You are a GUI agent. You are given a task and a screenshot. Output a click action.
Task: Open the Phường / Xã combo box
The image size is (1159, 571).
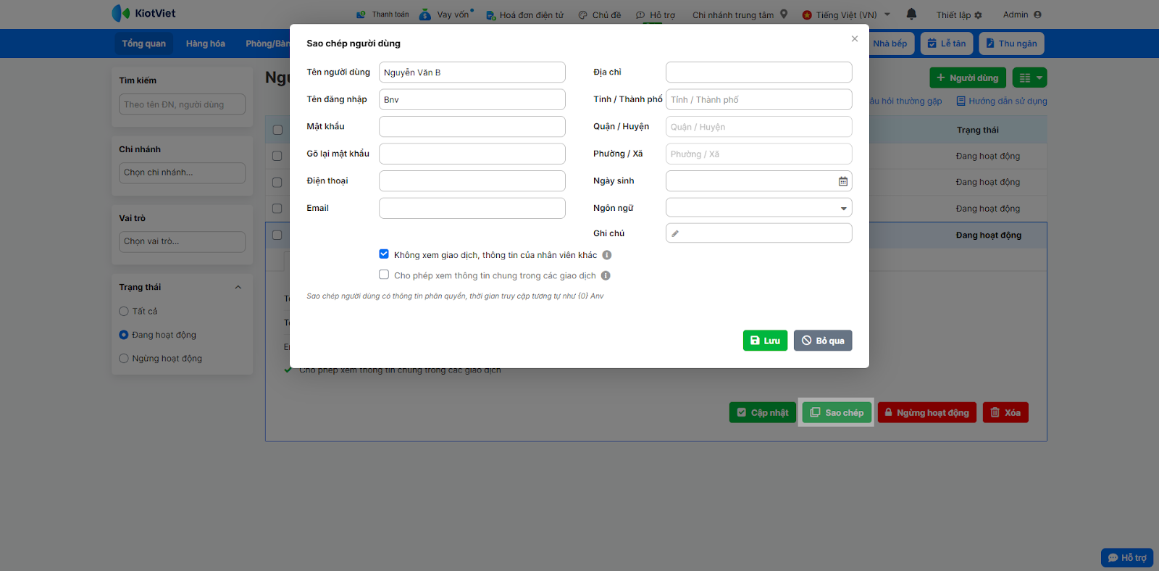click(758, 154)
